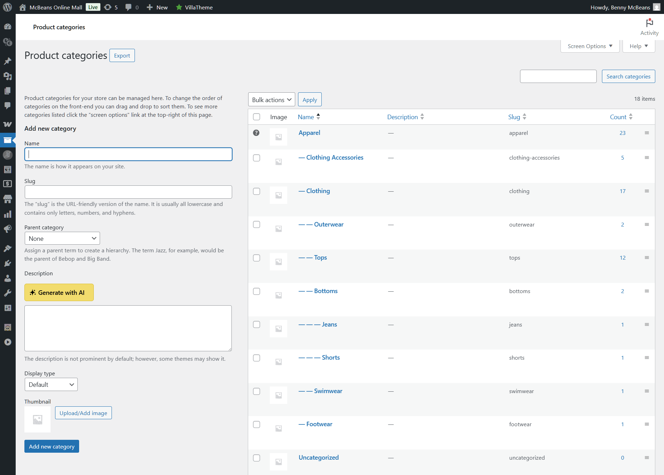Open Plugins in the sidebar
This screenshot has height=475, width=664.
coord(8,263)
